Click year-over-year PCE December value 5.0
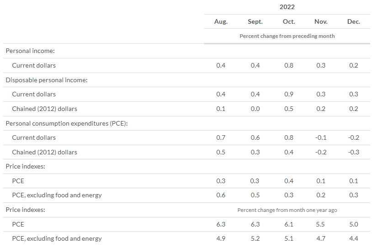Image resolution: width=372 pixels, height=248 pixels. [354, 224]
